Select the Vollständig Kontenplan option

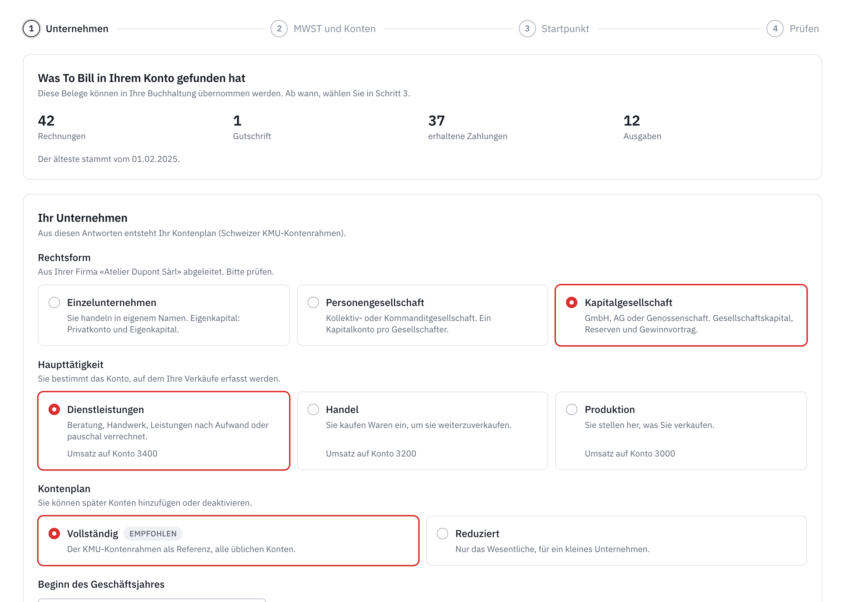click(228, 541)
